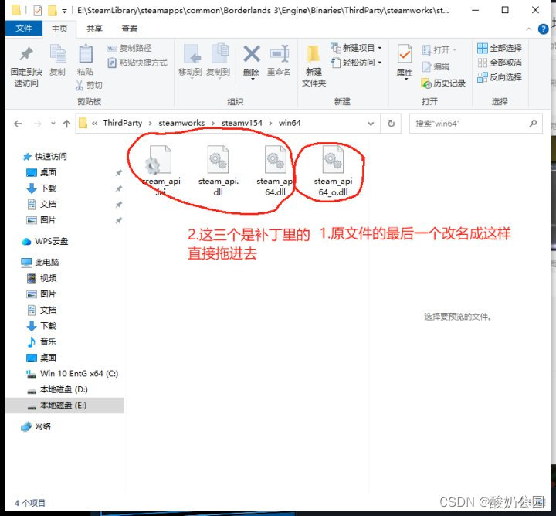Viewport: 556px width, 516px height.
Task: Click ThirdParty in the address breadcrumb
Action: [122, 123]
